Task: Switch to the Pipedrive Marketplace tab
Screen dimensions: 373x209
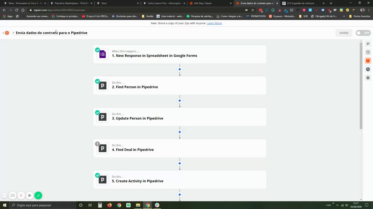Action: (71, 3)
